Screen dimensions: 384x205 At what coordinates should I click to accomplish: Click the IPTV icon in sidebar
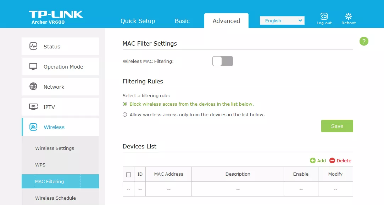point(33,107)
